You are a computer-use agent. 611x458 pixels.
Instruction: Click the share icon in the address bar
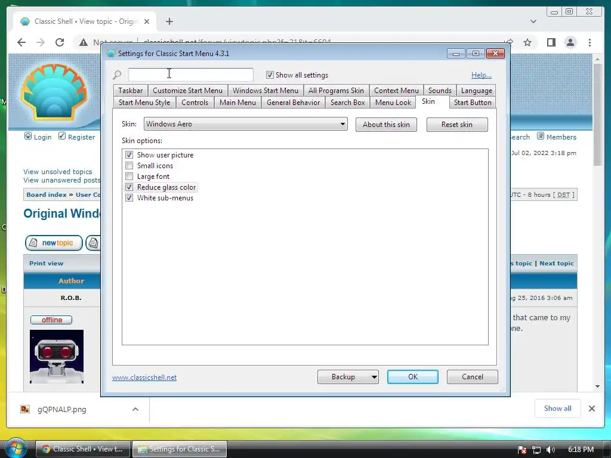[x=508, y=42]
